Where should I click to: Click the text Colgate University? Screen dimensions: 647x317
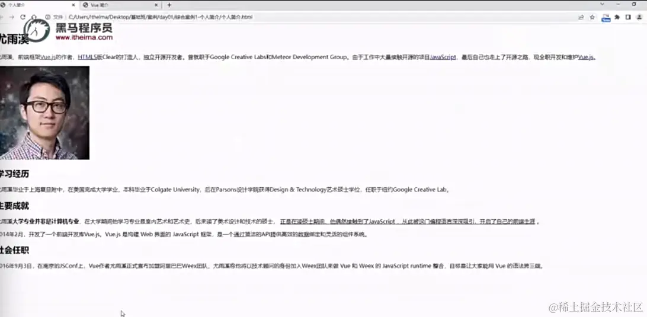(x=175, y=190)
